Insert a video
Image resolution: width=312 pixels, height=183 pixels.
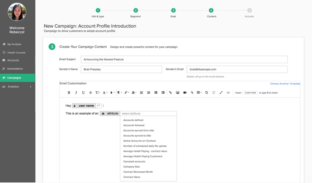click(185, 92)
